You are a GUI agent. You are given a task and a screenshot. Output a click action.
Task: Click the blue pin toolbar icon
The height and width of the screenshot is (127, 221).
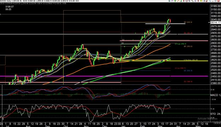tap(210, 1)
